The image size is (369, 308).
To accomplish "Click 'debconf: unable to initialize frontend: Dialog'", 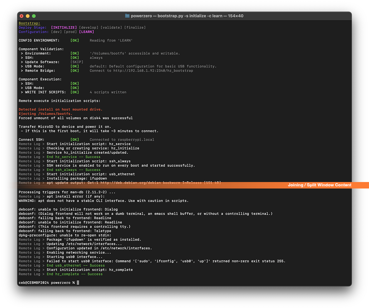I will (68, 209).
